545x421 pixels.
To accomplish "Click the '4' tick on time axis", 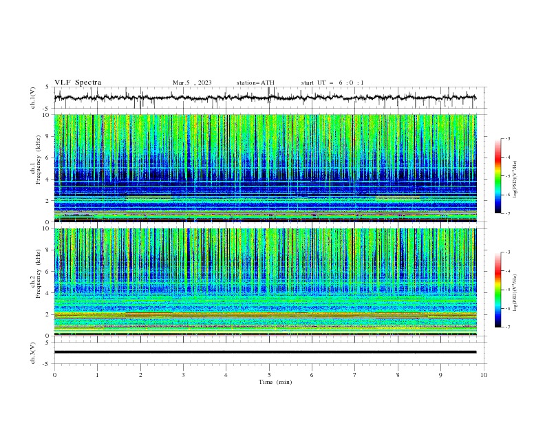I will [x=226, y=375].
